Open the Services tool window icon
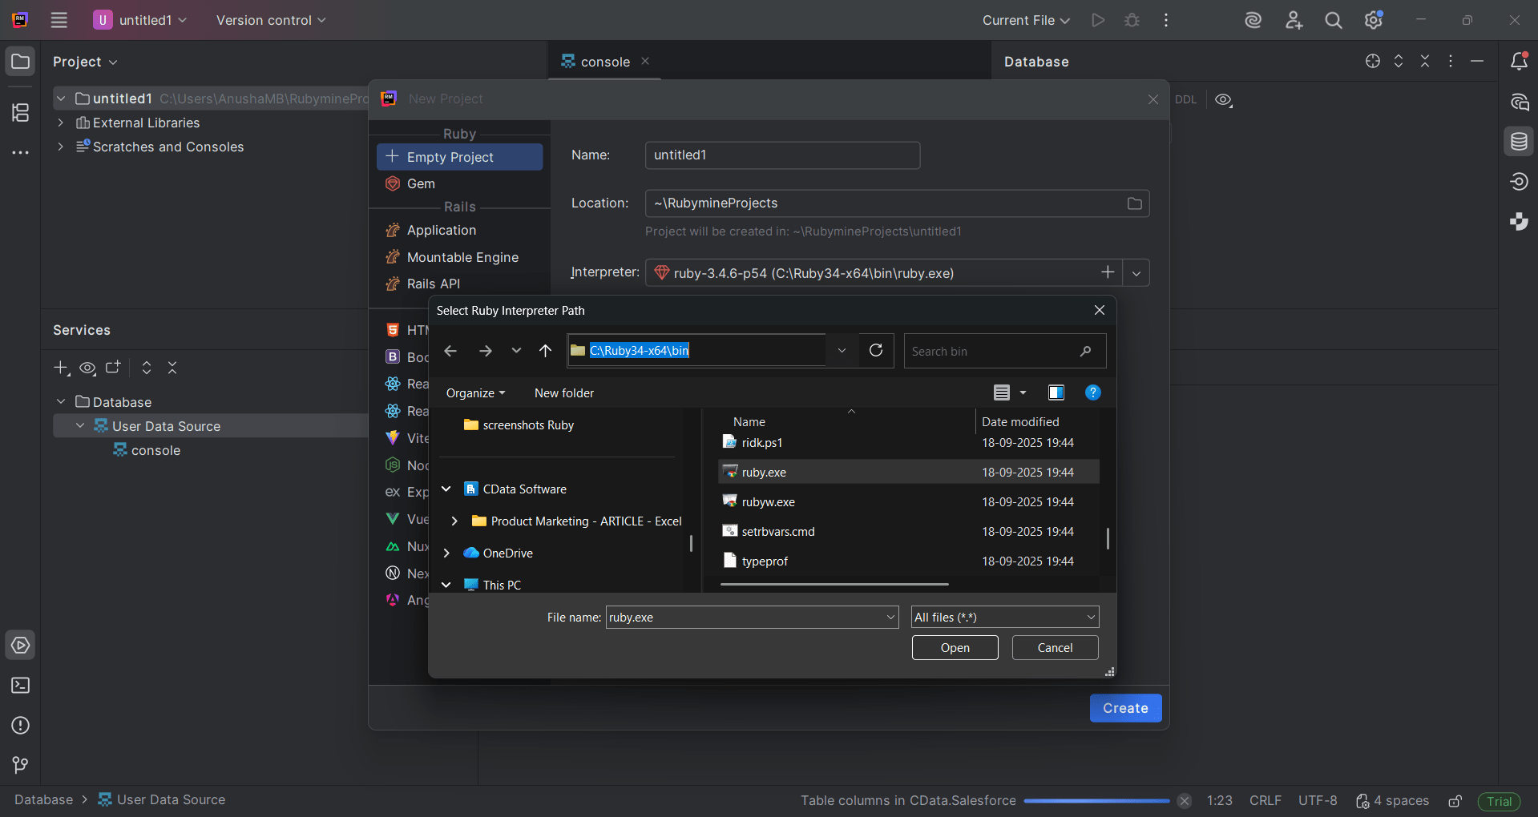Viewport: 1538px width, 817px height. (x=20, y=645)
